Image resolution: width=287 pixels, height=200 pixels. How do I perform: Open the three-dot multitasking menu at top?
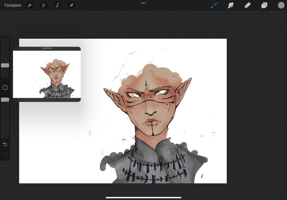tap(143, 3)
